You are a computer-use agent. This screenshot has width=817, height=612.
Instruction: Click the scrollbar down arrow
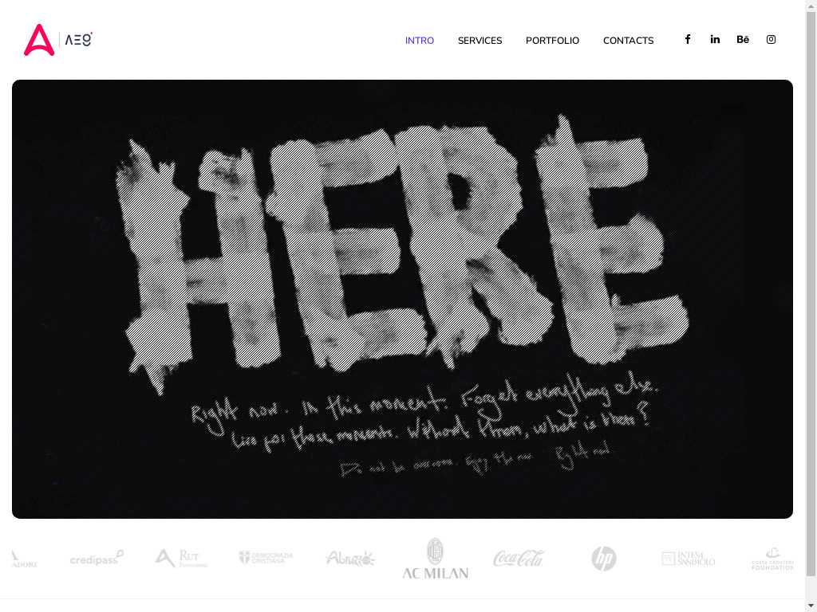click(x=811, y=606)
